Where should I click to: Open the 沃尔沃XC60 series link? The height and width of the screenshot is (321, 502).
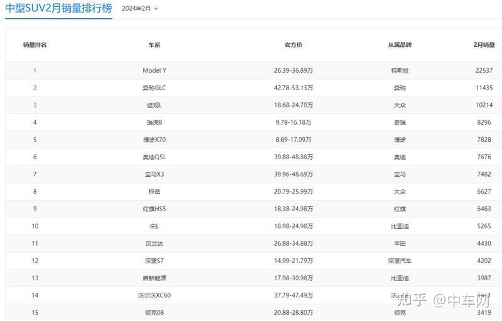pyautogui.click(x=154, y=295)
